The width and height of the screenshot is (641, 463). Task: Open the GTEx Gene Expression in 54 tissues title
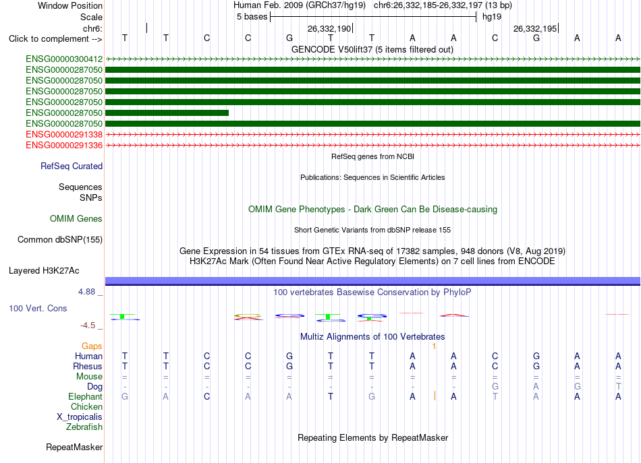click(372, 251)
